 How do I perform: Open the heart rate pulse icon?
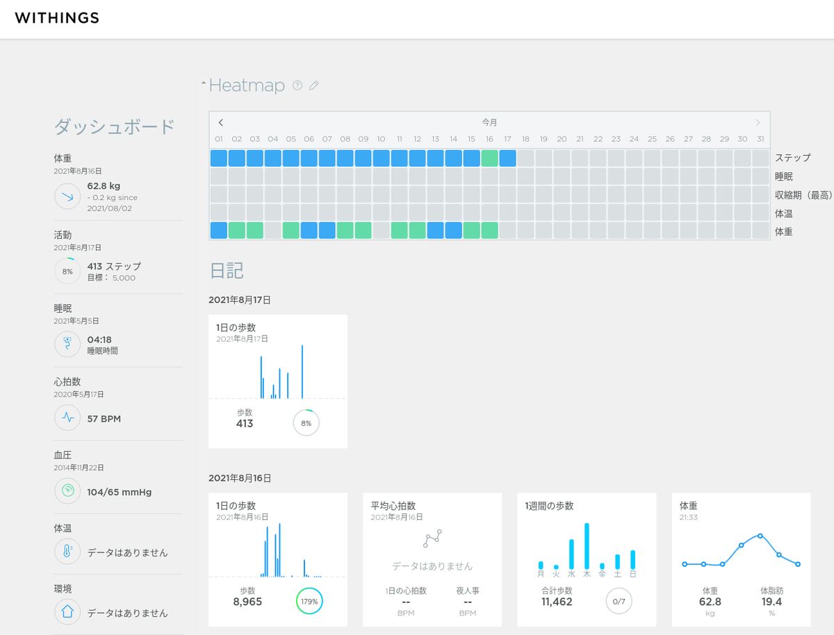coord(67,418)
